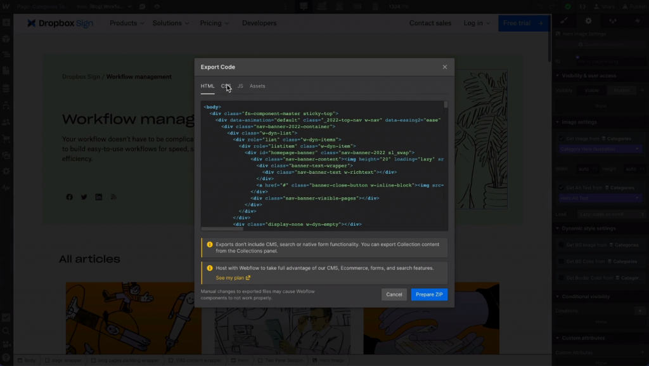The width and height of the screenshot is (649, 366).
Task: Toggle the Get image from Categories checkbox
Action: (x=561, y=138)
